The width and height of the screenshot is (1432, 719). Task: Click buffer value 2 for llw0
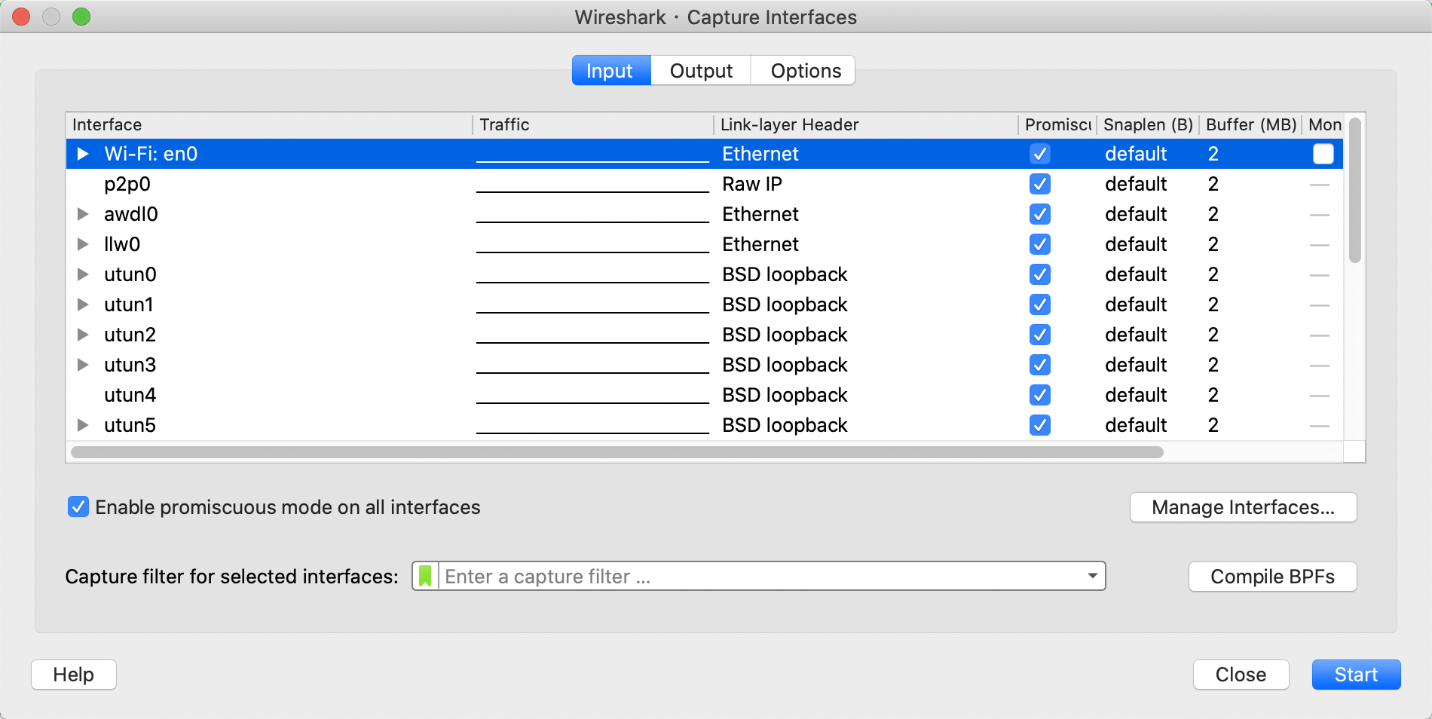(x=1213, y=244)
